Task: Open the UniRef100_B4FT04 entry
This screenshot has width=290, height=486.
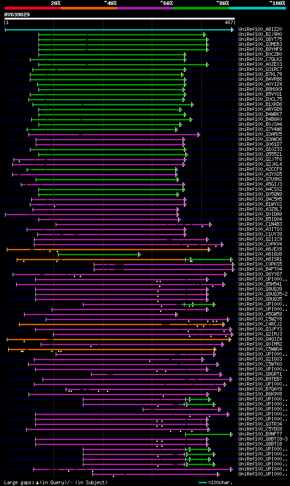Action: [260, 269]
